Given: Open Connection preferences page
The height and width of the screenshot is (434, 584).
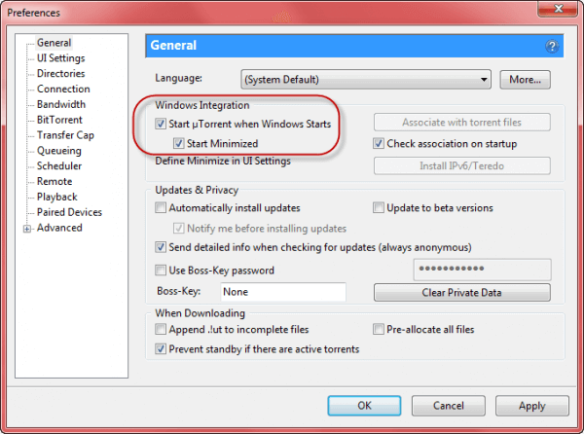Looking at the screenshot, I should click(63, 89).
